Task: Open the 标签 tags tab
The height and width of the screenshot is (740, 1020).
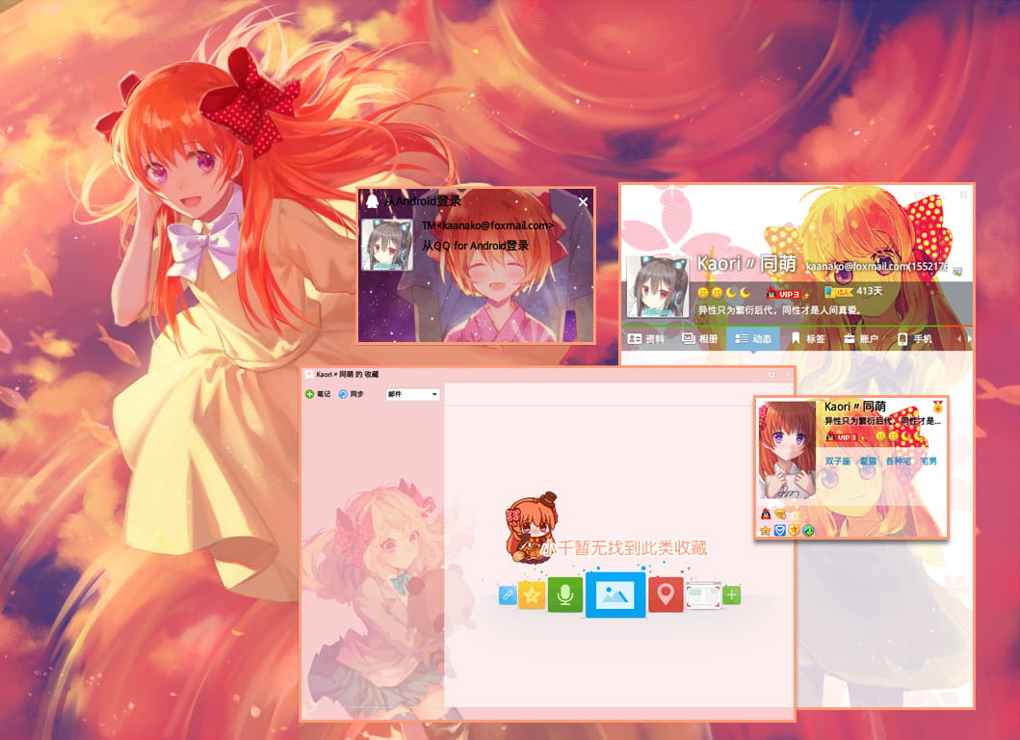Action: click(x=808, y=338)
